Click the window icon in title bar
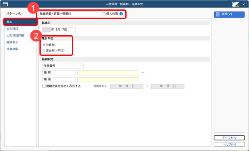Viewport: 249px width, 151px height. (x=5, y=4)
